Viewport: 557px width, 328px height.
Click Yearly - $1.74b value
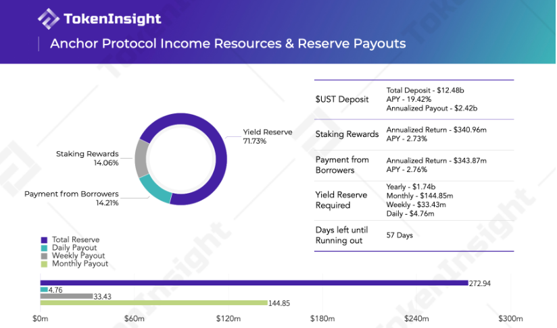click(411, 187)
